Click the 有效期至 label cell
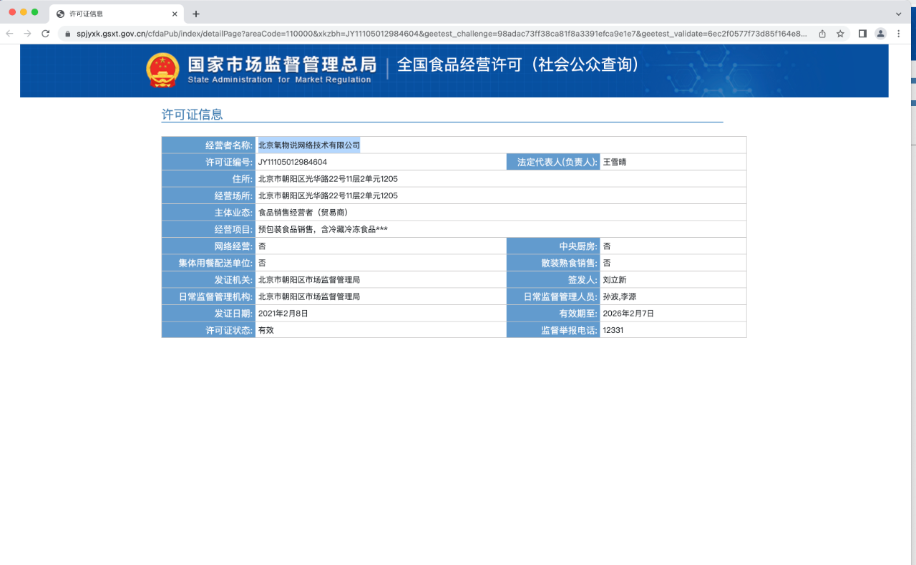916x565 pixels. tap(553, 313)
